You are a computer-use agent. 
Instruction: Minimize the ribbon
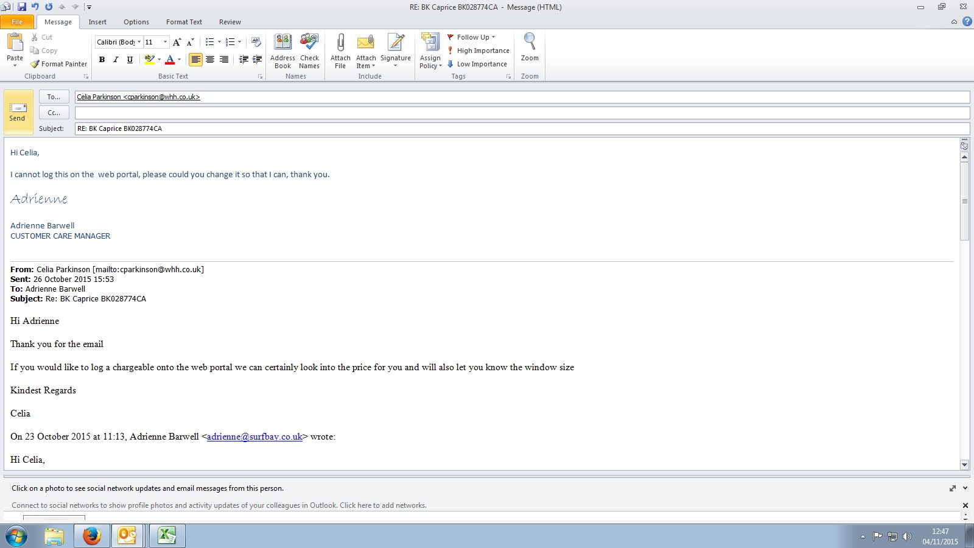[x=954, y=22]
